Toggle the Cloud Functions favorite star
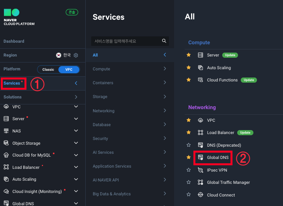Image resolution: width=283 pixels, height=206 pixels. [189, 79]
